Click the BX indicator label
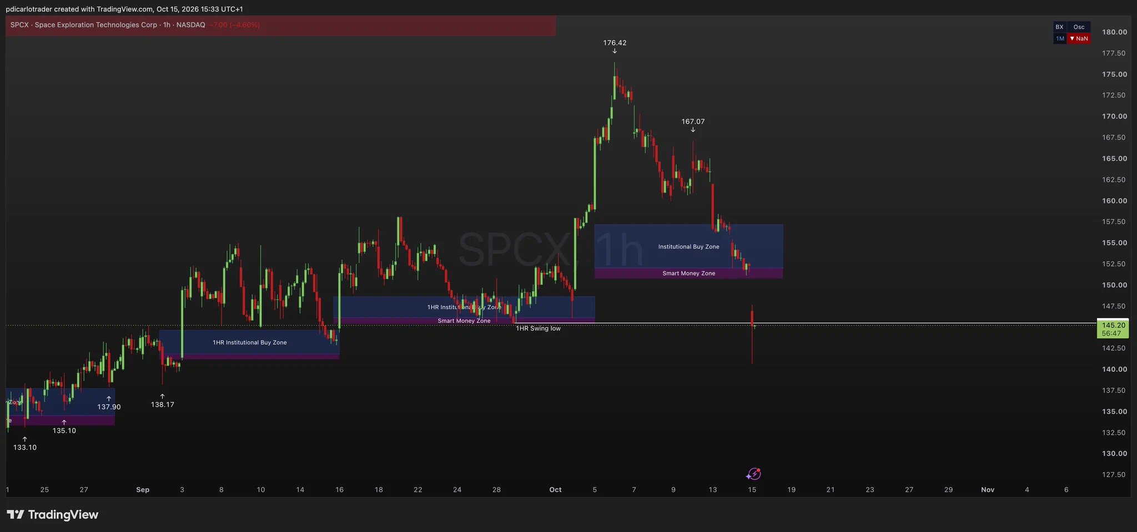The image size is (1137, 532). [1059, 27]
